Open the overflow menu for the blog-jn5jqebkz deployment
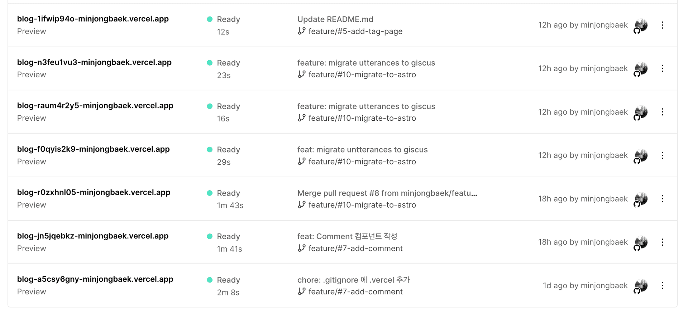Image resolution: width=688 pixels, height=313 pixels. [663, 242]
